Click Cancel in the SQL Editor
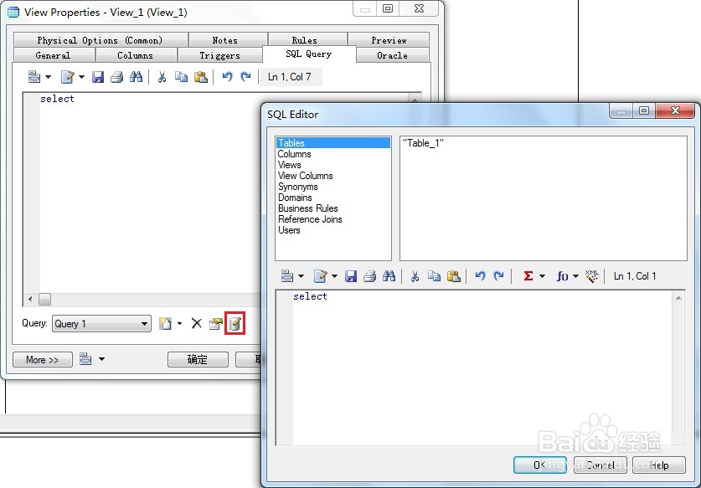The height and width of the screenshot is (488, 701). point(600,465)
